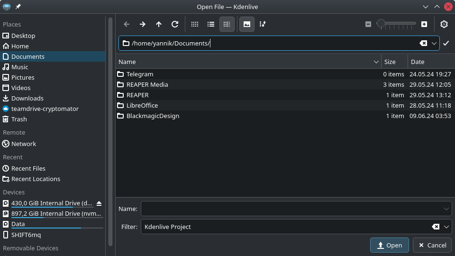Reload the current folder view
Viewport: 455px width, 256px height.
coord(175,24)
